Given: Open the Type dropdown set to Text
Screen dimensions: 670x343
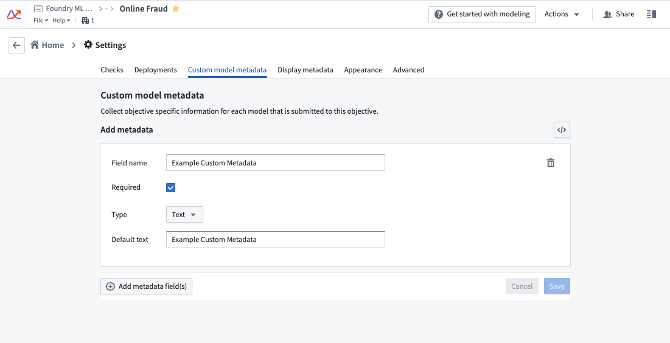Looking at the screenshot, I should (184, 215).
